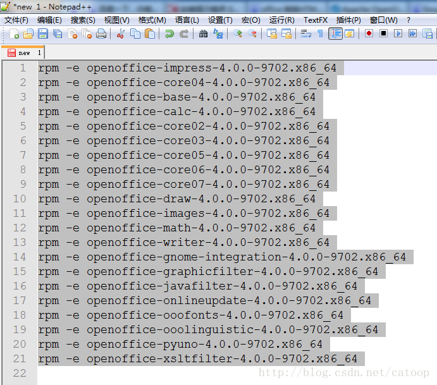Open the 格式(M) menu
The image size is (437, 385).
pyautogui.click(x=152, y=20)
